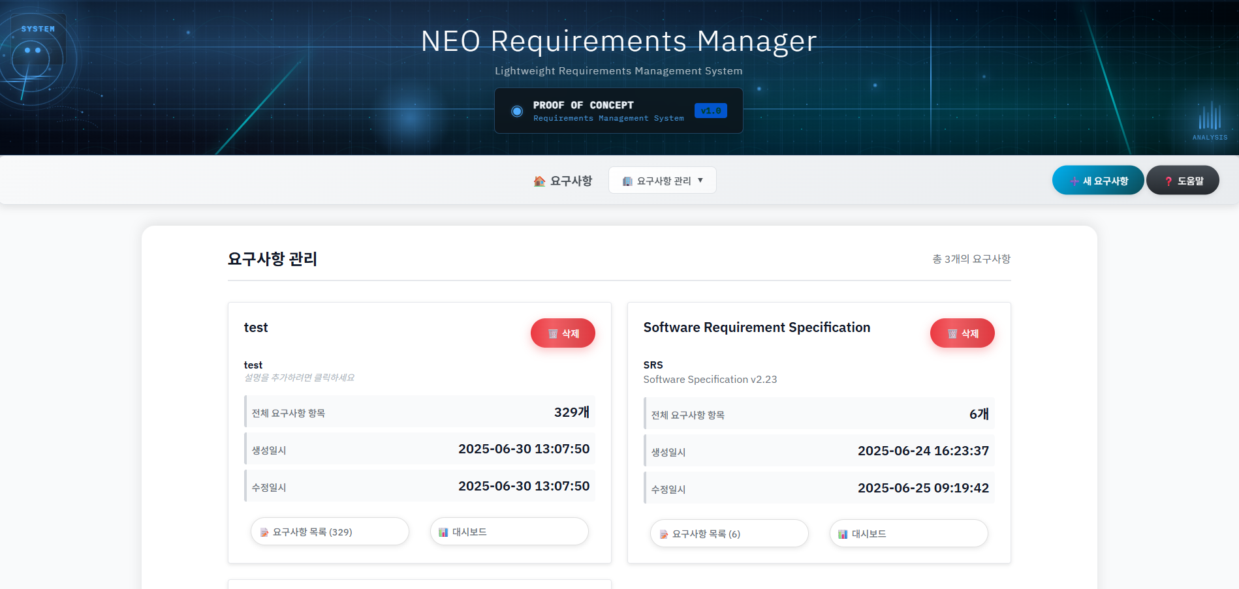The width and height of the screenshot is (1239, 589).
Task: Open 요구사항 목록 (6) on the SRS card
Action: [729, 533]
